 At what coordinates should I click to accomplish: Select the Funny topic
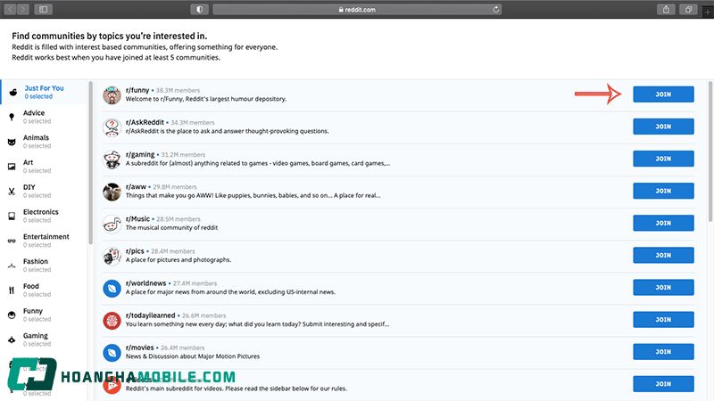point(44,315)
